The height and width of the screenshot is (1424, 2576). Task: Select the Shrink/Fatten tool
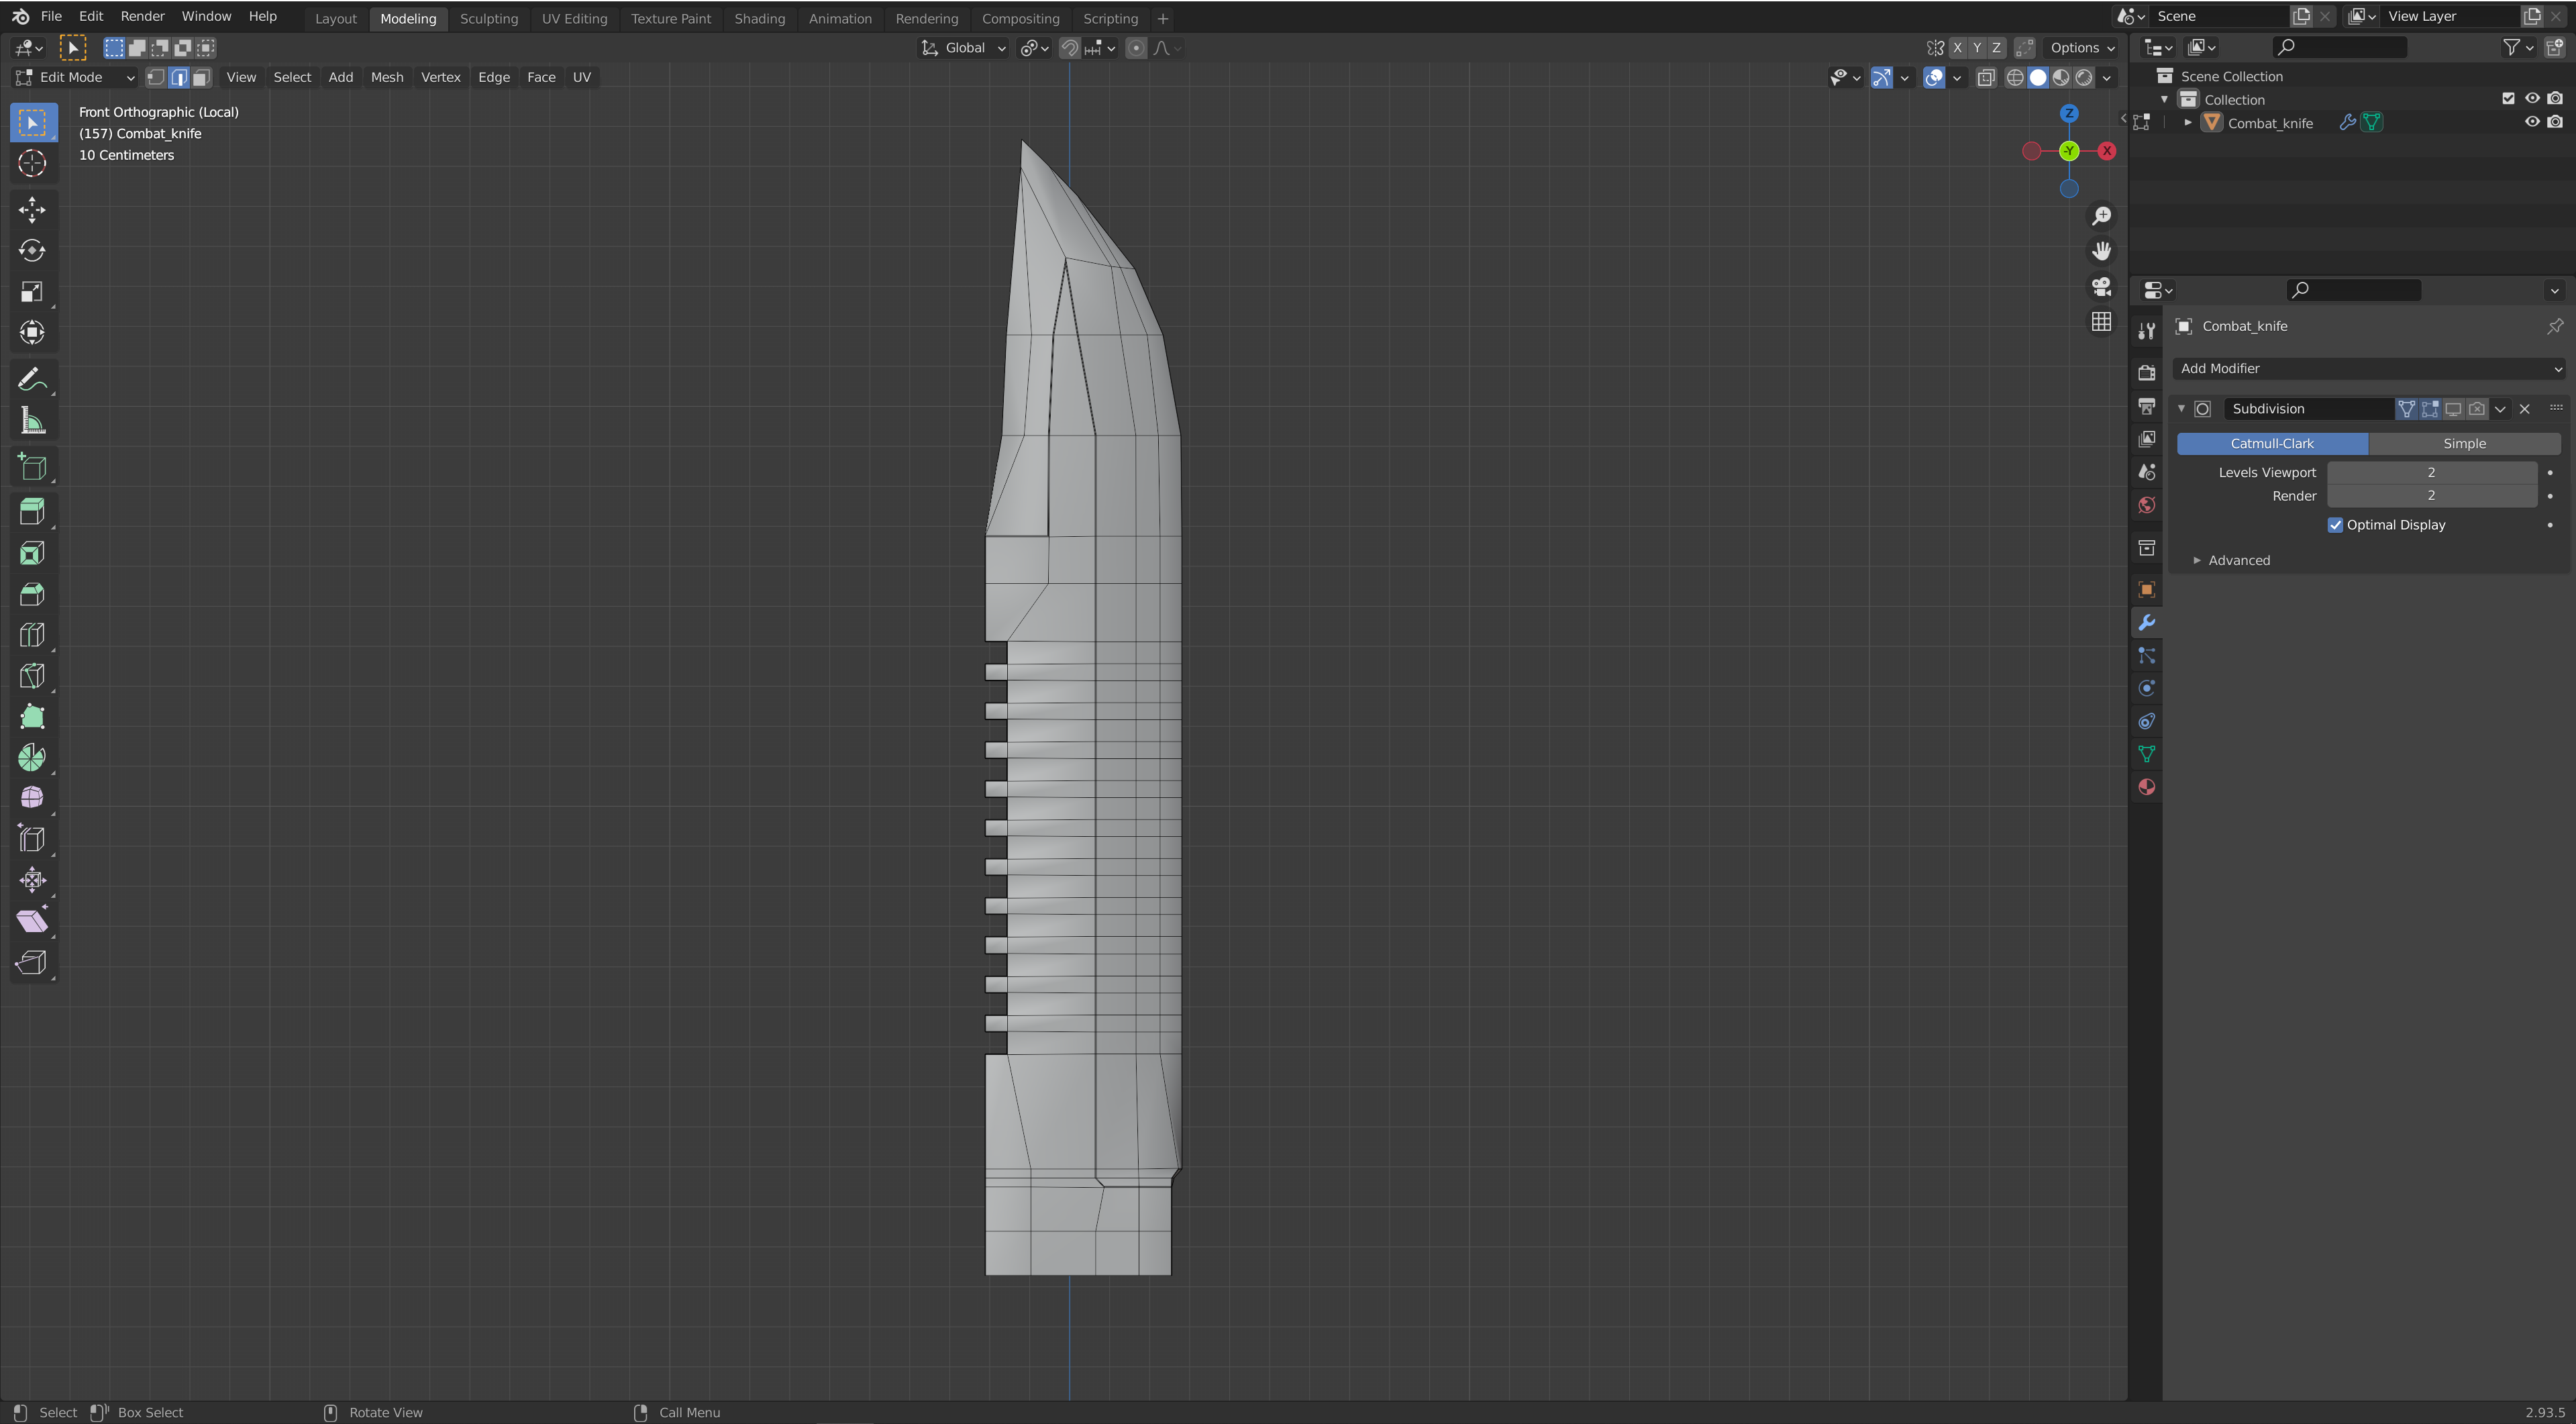pos(32,880)
